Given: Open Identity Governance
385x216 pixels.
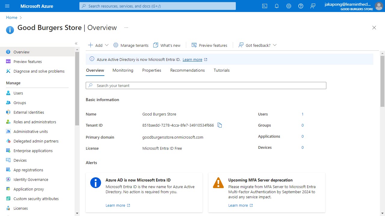Looking at the screenshot, I should click(31, 179).
